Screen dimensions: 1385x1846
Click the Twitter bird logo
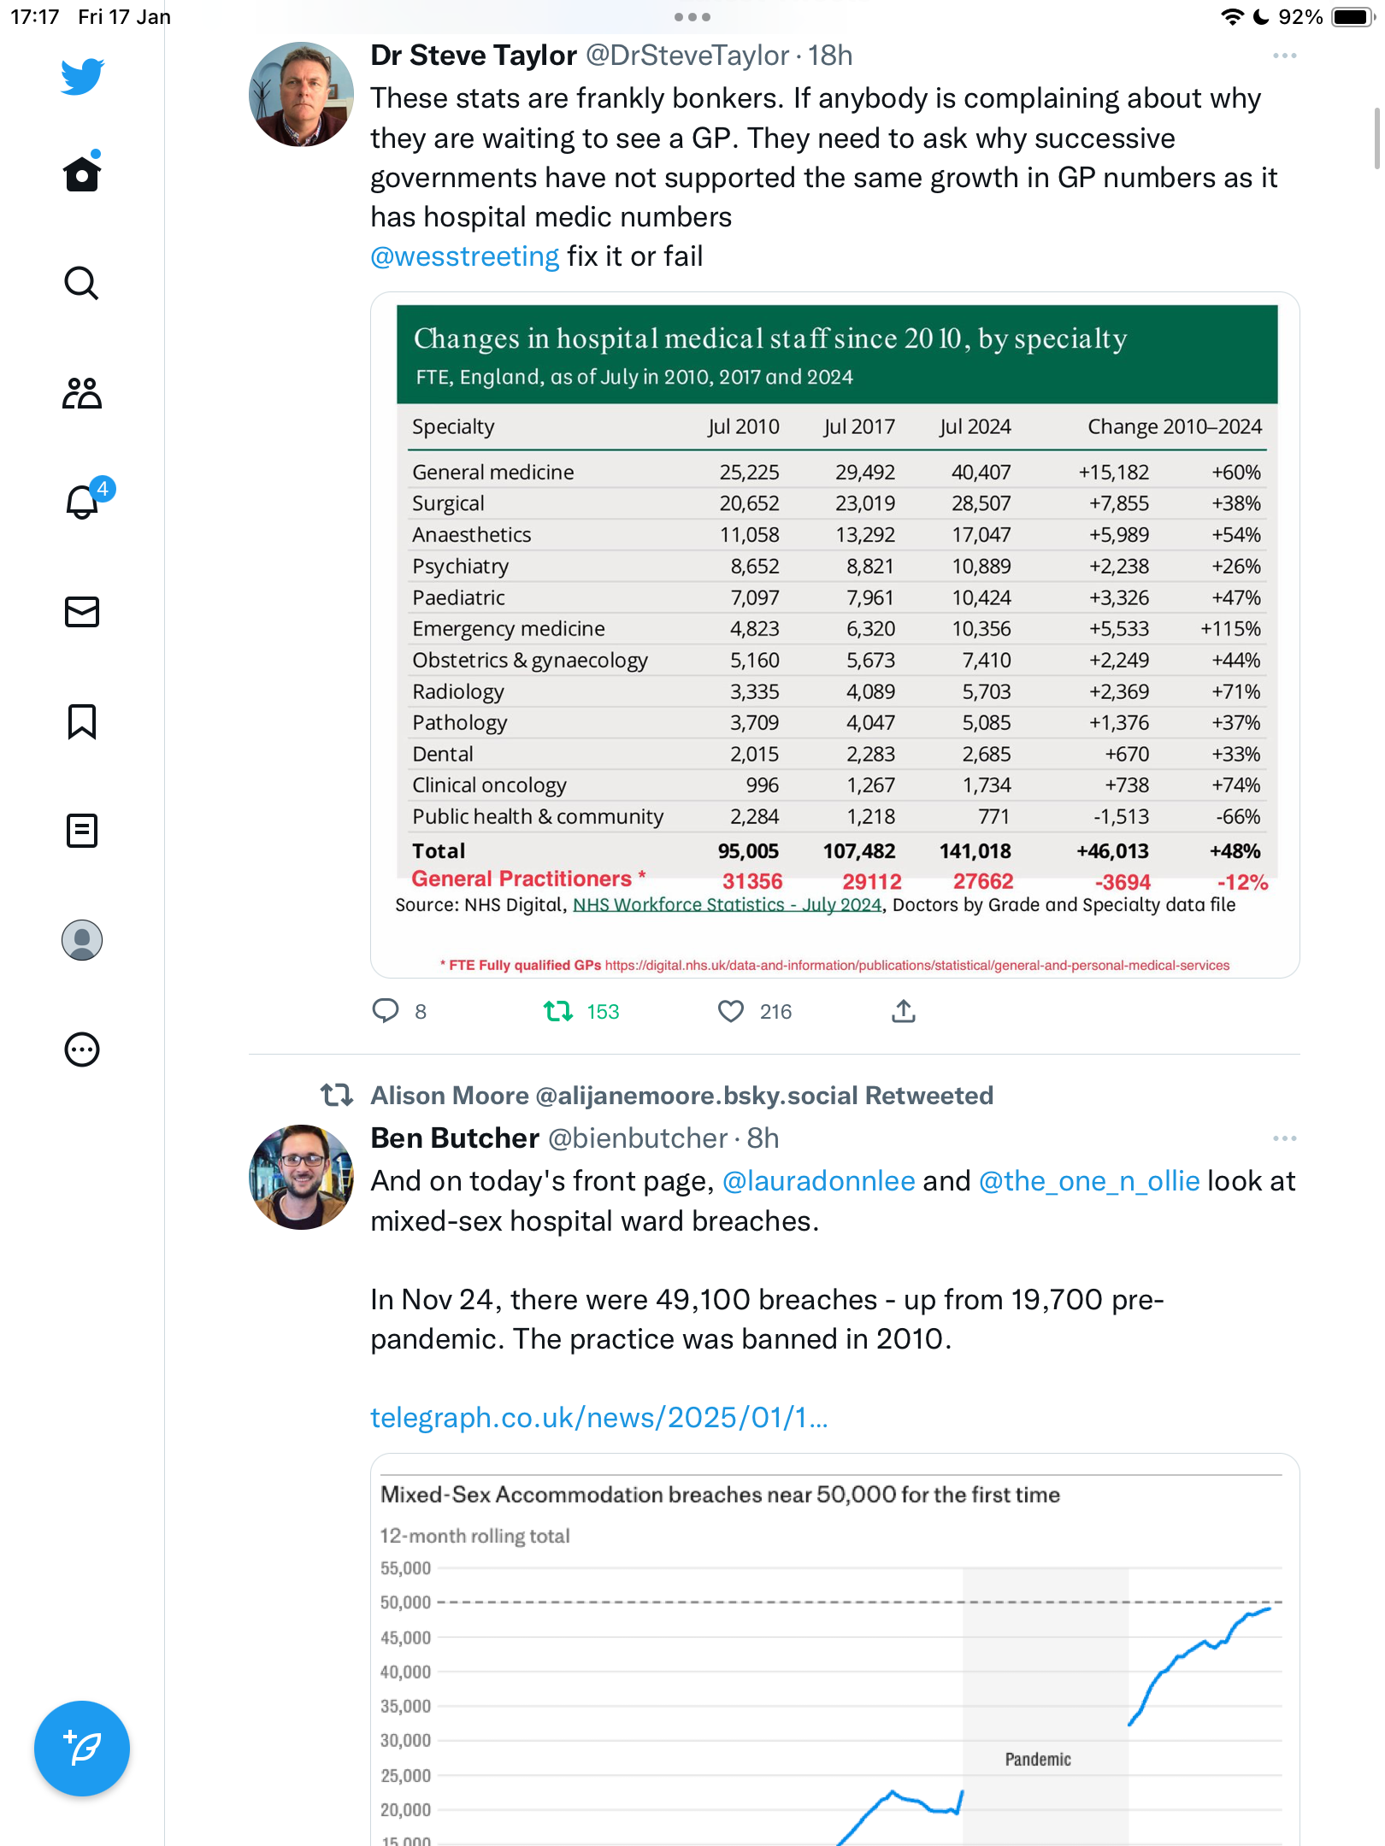(82, 76)
